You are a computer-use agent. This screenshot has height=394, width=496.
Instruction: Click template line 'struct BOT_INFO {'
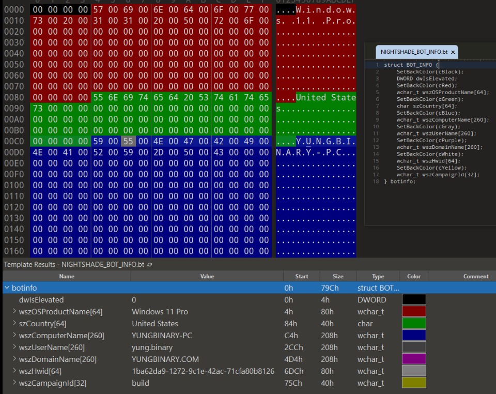412,65
